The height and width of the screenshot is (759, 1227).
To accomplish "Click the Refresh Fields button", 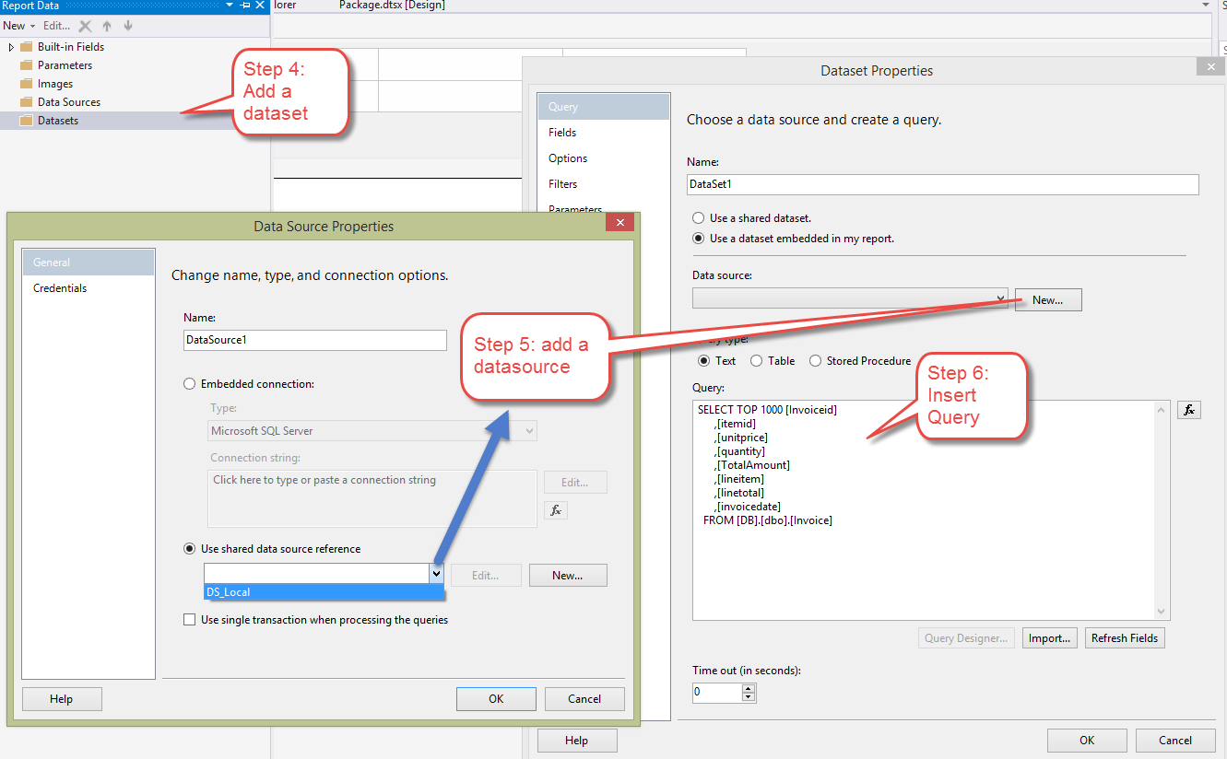I will click(x=1124, y=637).
